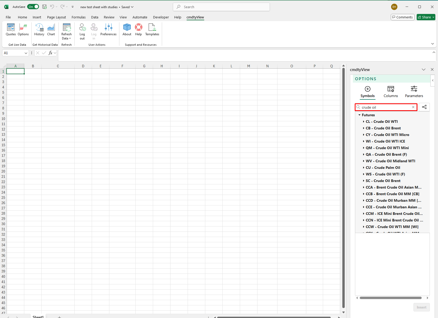This screenshot has width=438, height=318.
Task: Collapse the Futures tree group
Action: [x=359, y=115]
